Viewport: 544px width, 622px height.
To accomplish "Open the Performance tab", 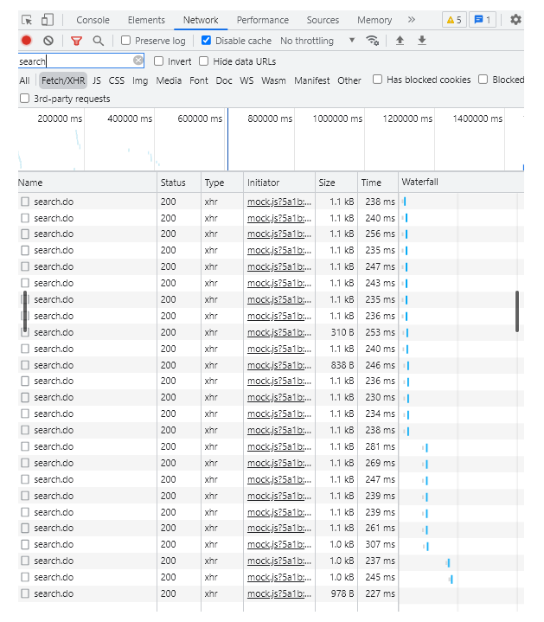I will point(263,20).
